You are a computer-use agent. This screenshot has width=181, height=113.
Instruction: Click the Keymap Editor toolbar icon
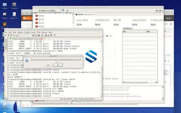pos(49,35)
